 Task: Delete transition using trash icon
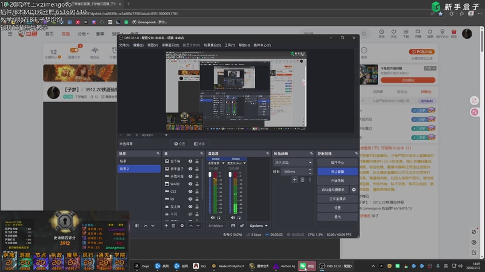click(302, 180)
